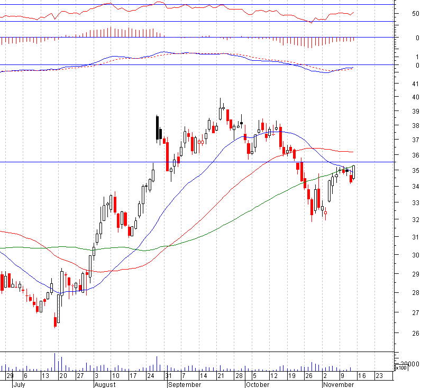Select price axis label 37
This screenshot has width=421, height=388.
coord(416,140)
